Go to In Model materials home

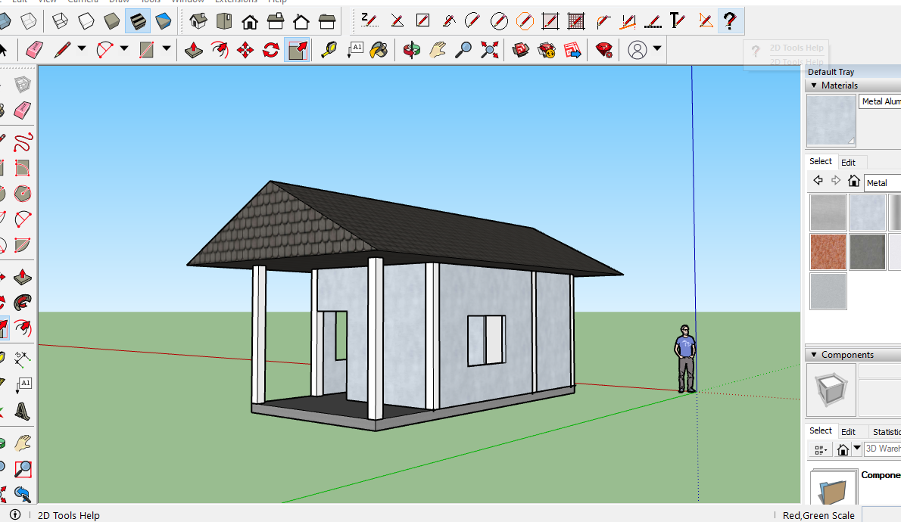tap(854, 181)
